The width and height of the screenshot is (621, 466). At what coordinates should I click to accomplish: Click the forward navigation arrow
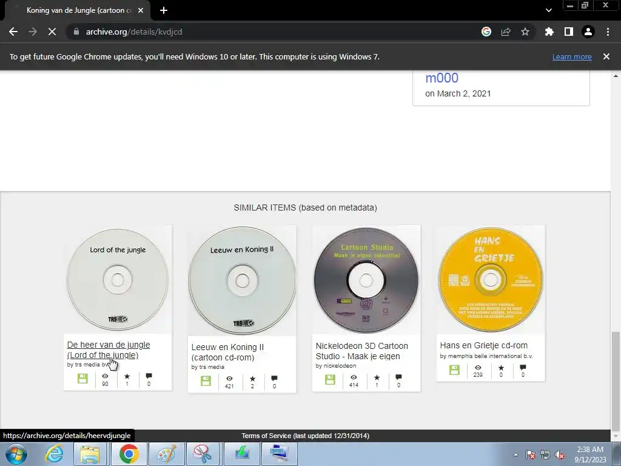33,32
